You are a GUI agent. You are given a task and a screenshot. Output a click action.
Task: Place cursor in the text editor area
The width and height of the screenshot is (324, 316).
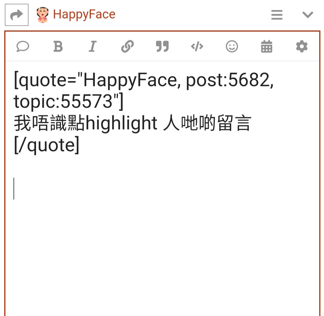162,188
